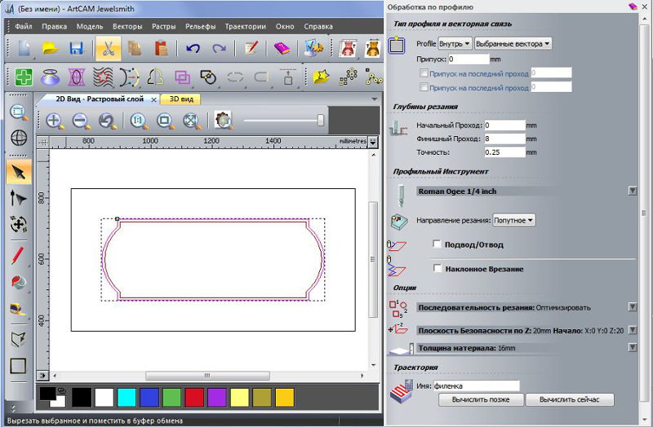Click the Точность value field

pyautogui.click(x=504, y=152)
